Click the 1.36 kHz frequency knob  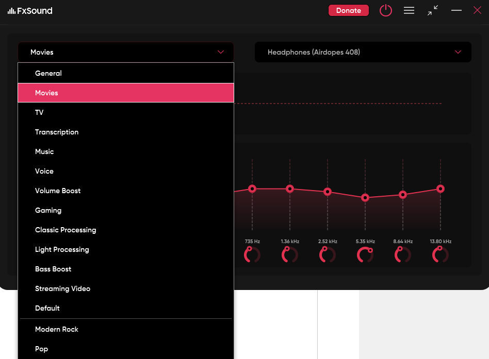pyautogui.click(x=290, y=254)
